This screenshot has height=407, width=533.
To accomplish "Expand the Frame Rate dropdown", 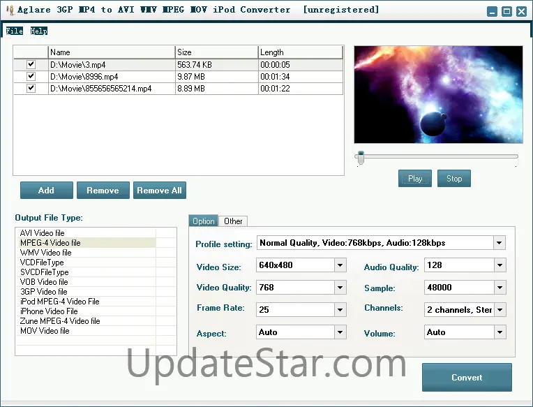I will click(340, 310).
